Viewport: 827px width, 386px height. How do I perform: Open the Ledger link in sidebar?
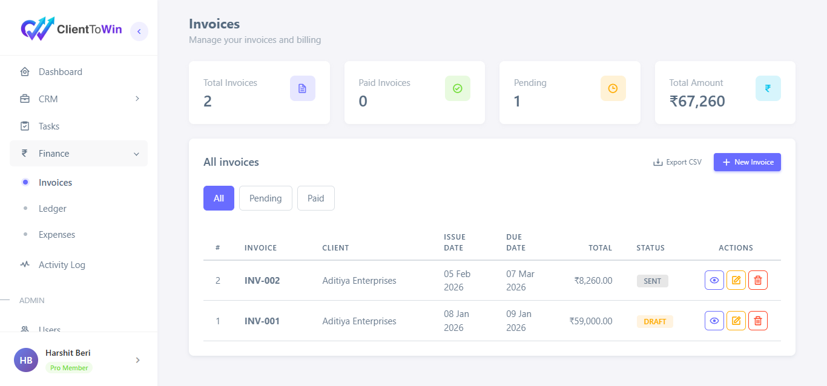[53, 208]
